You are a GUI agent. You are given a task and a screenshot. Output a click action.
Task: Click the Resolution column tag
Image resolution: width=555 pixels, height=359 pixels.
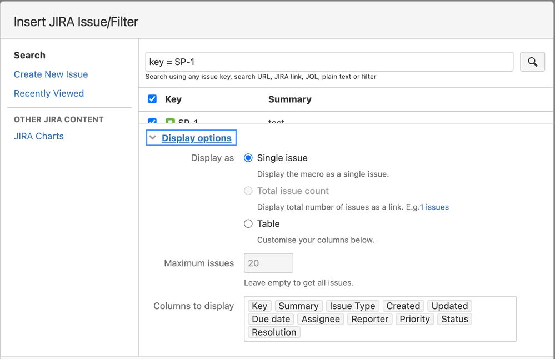click(x=274, y=332)
